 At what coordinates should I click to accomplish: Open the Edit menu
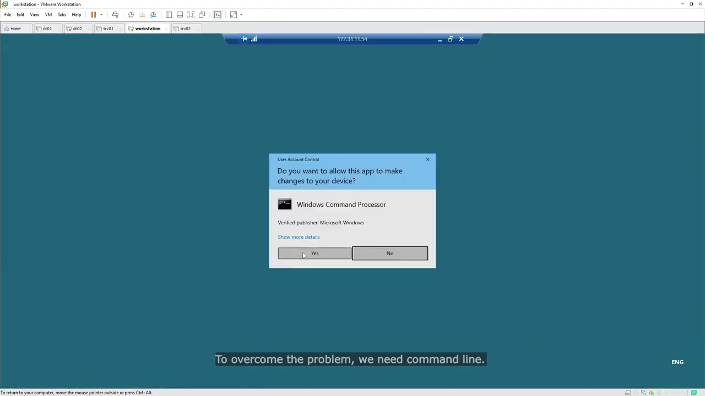pyautogui.click(x=20, y=15)
